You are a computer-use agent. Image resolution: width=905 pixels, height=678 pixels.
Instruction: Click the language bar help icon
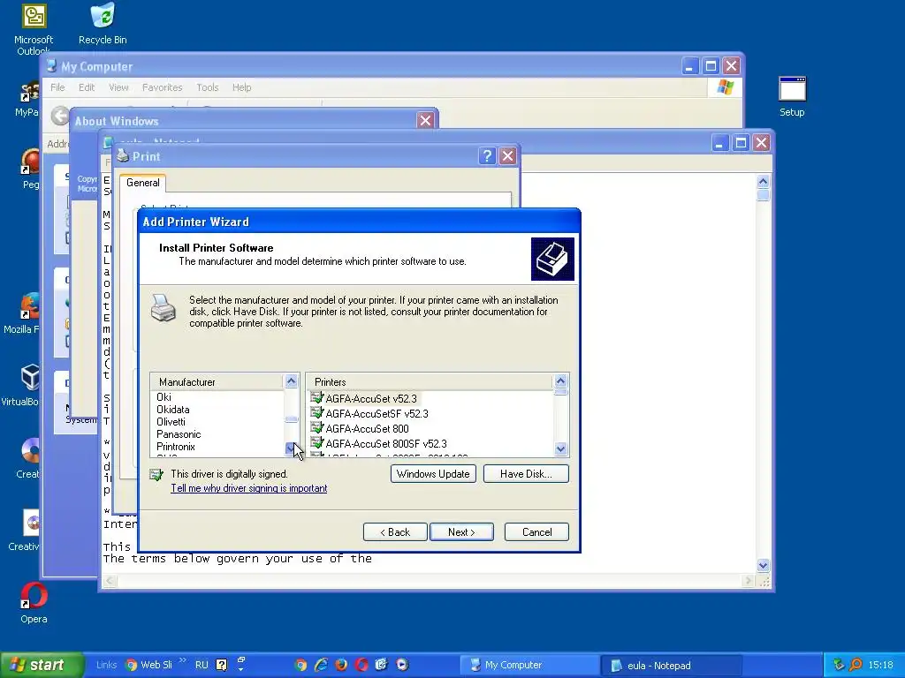pyautogui.click(x=222, y=665)
